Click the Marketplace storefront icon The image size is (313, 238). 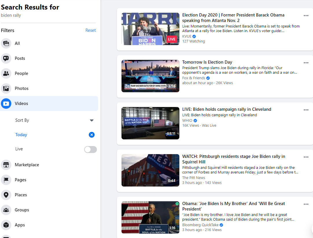pyautogui.click(x=6, y=165)
